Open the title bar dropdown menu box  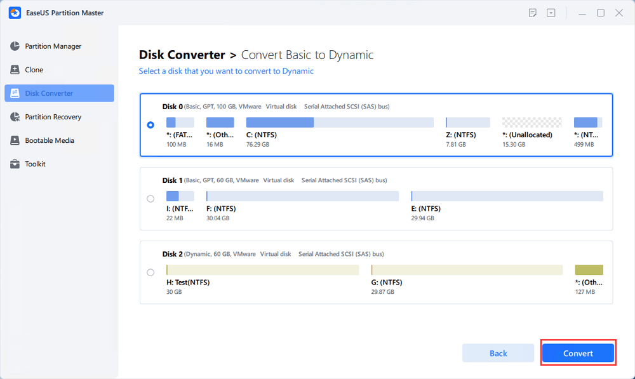pos(551,13)
